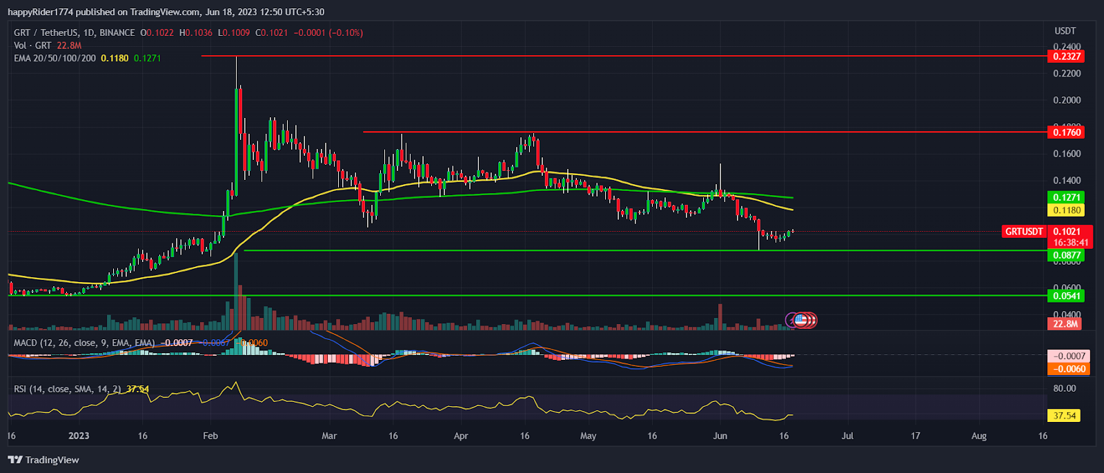
Task: Select the red horizontal resistance line at 0.2327
Action: [624, 56]
